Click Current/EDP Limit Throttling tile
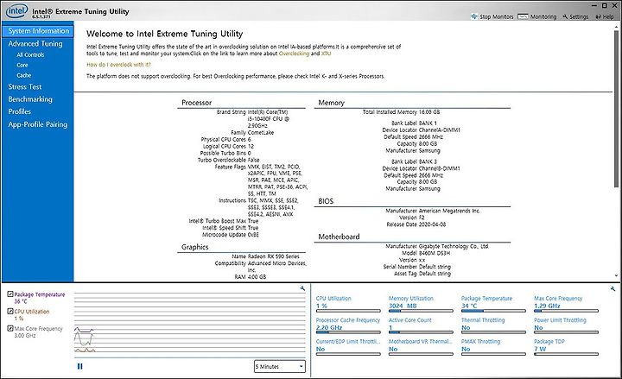This screenshot has height=379, width=622. tap(348, 347)
